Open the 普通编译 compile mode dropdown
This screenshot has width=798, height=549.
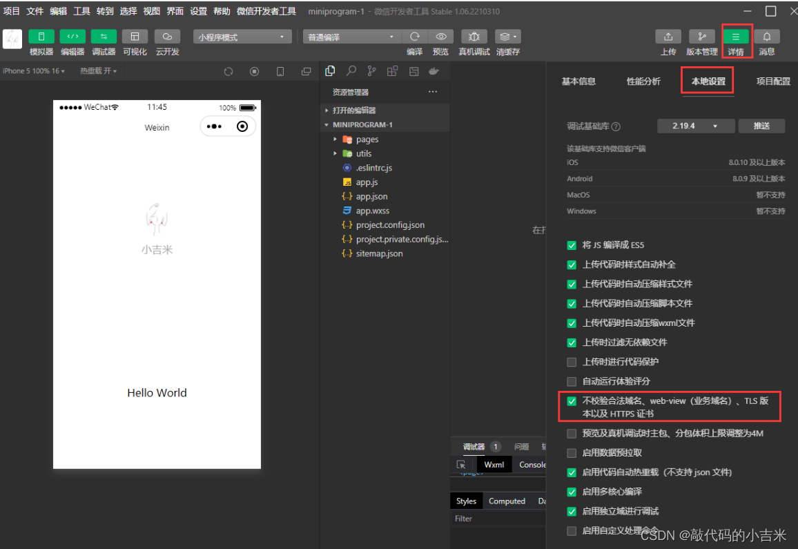click(352, 37)
